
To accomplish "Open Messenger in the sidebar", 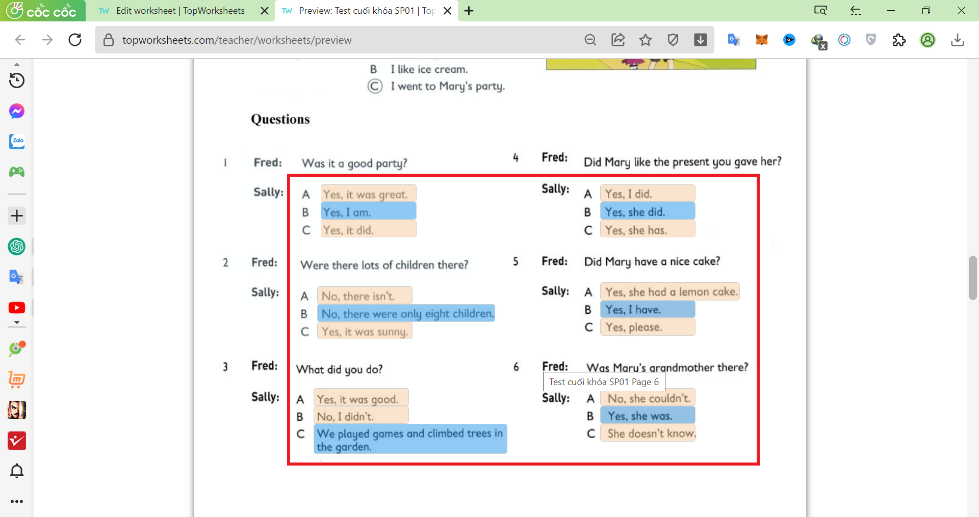I will [x=17, y=111].
